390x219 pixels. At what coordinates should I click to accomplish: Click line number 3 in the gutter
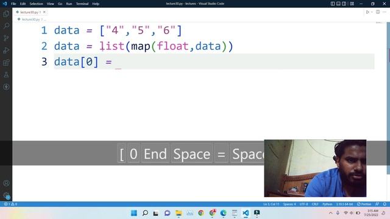[x=44, y=62]
